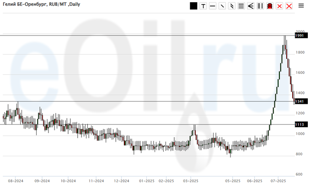
Task: Click the large red X clear-all tool
Action: (289, 6)
